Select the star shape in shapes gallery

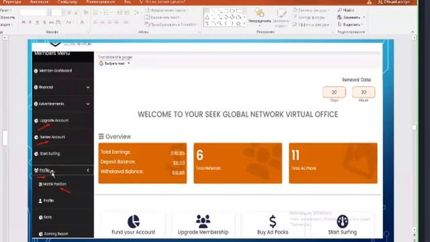239,24
